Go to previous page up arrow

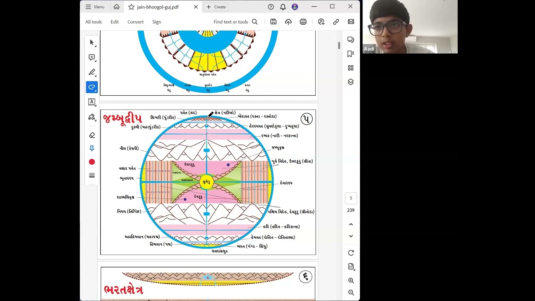click(351, 224)
